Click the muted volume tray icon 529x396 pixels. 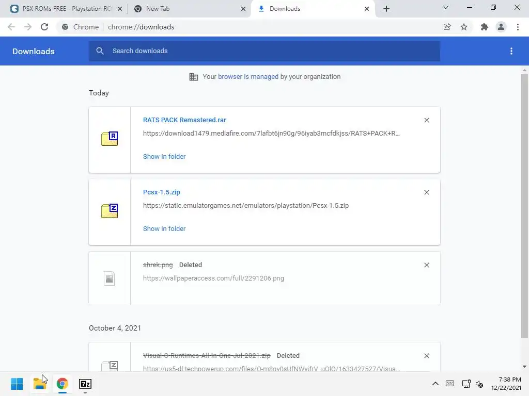tap(479, 384)
